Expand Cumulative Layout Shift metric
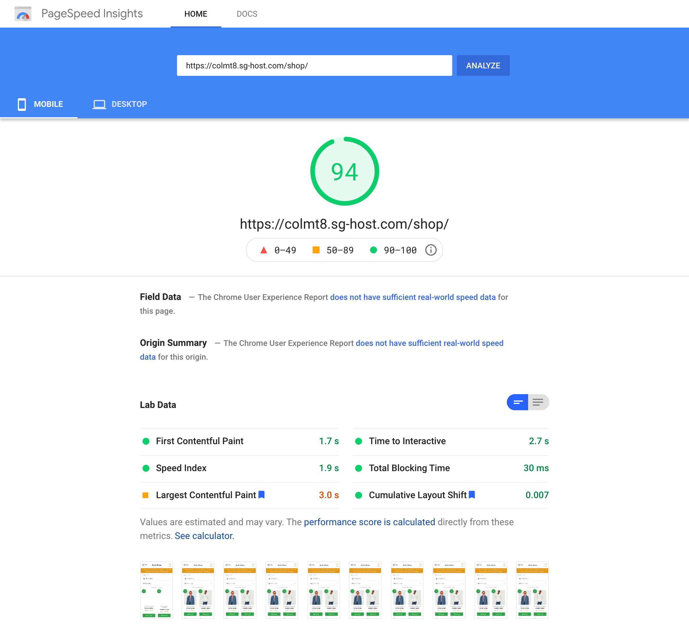Viewport: 689px width, 628px height. coord(451,495)
